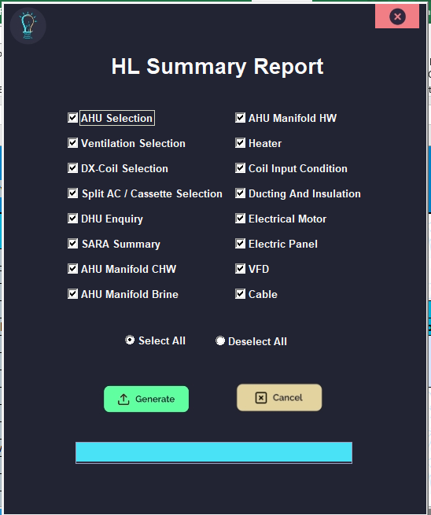The width and height of the screenshot is (431, 515).
Task: Choose the Select All radio button
Action: coord(130,340)
